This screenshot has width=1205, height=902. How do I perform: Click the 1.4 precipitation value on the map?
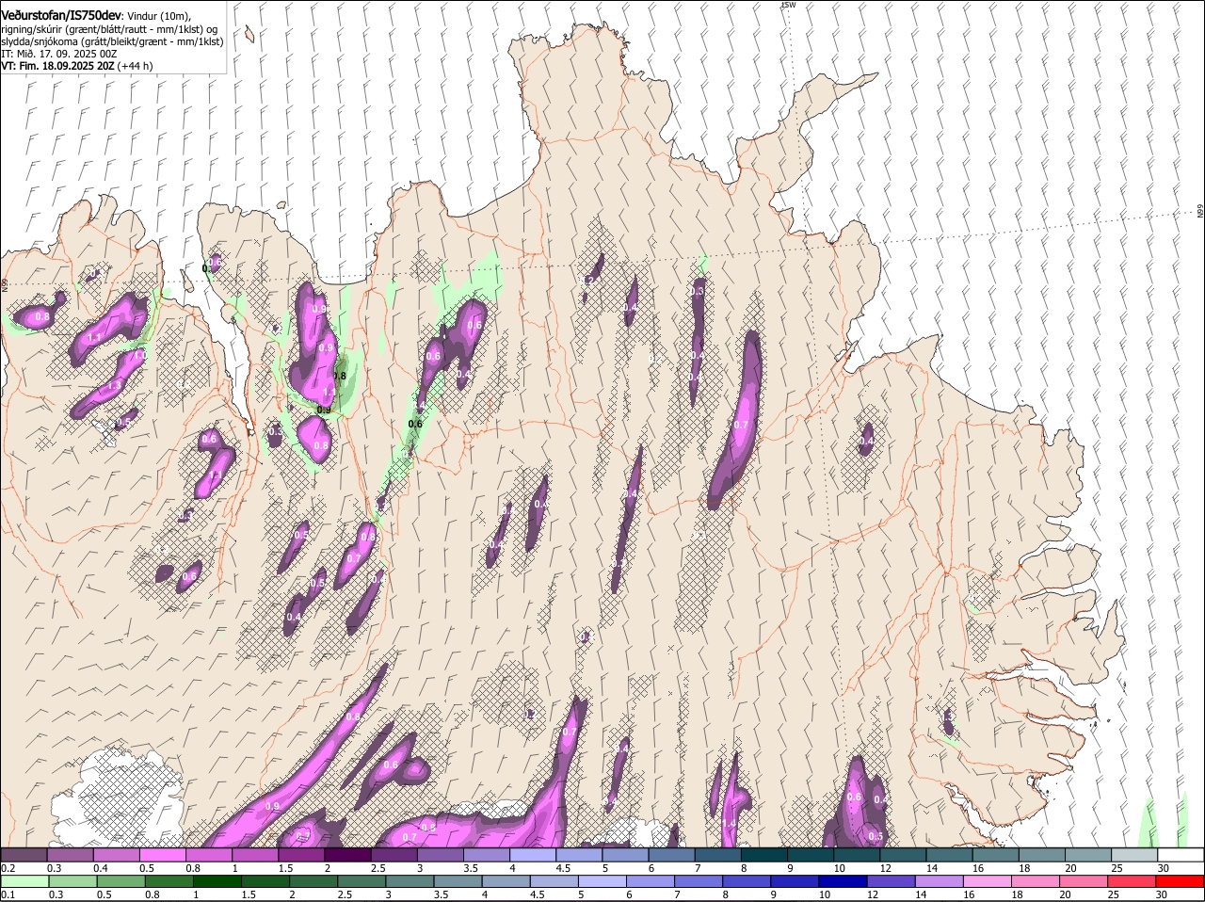tap(729, 823)
